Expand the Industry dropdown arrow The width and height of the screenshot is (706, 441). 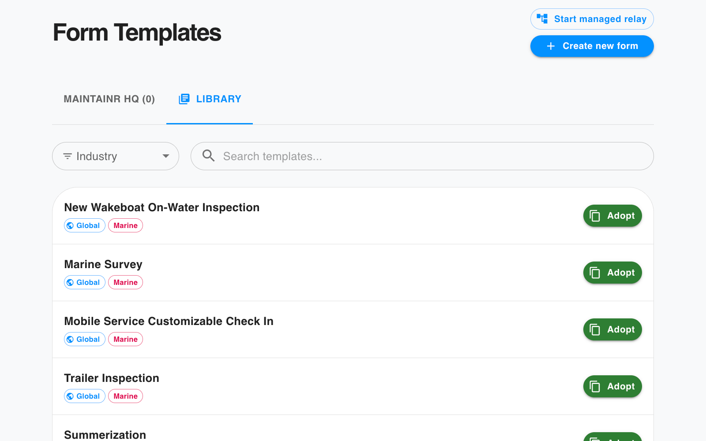click(x=166, y=156)
